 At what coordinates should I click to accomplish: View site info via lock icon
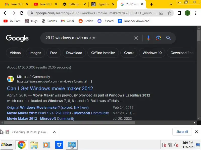[32, 13]
